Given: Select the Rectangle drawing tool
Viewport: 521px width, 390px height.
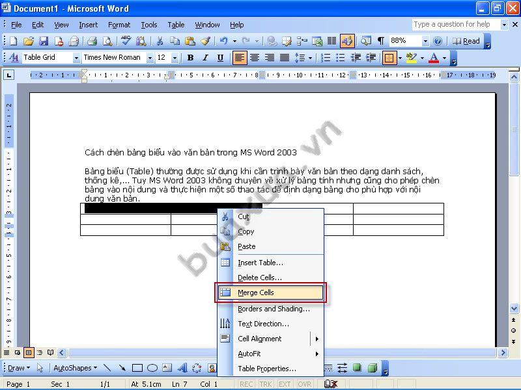Looking at the screenshot, I should click(x=137, y=368).
